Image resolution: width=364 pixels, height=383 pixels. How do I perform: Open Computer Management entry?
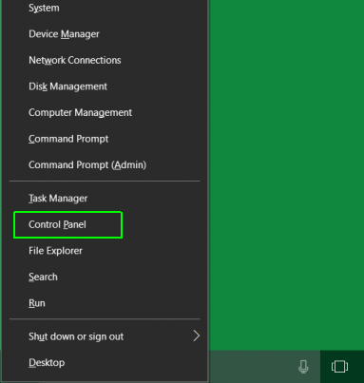105,112
